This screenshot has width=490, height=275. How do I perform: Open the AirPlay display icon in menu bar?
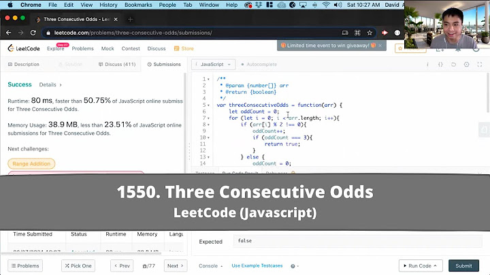pyautogui.click(x=303, y=5)
